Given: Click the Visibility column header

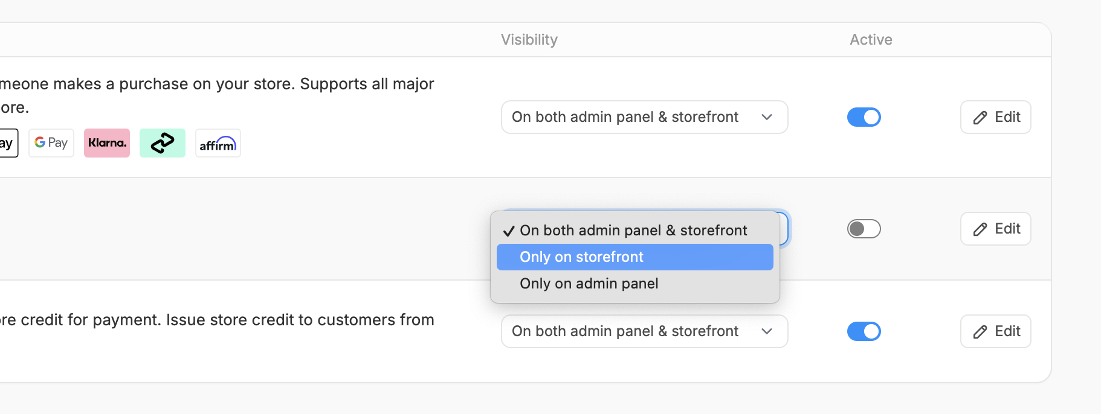Looking at the screenshot, I should (x=529, y=40).
